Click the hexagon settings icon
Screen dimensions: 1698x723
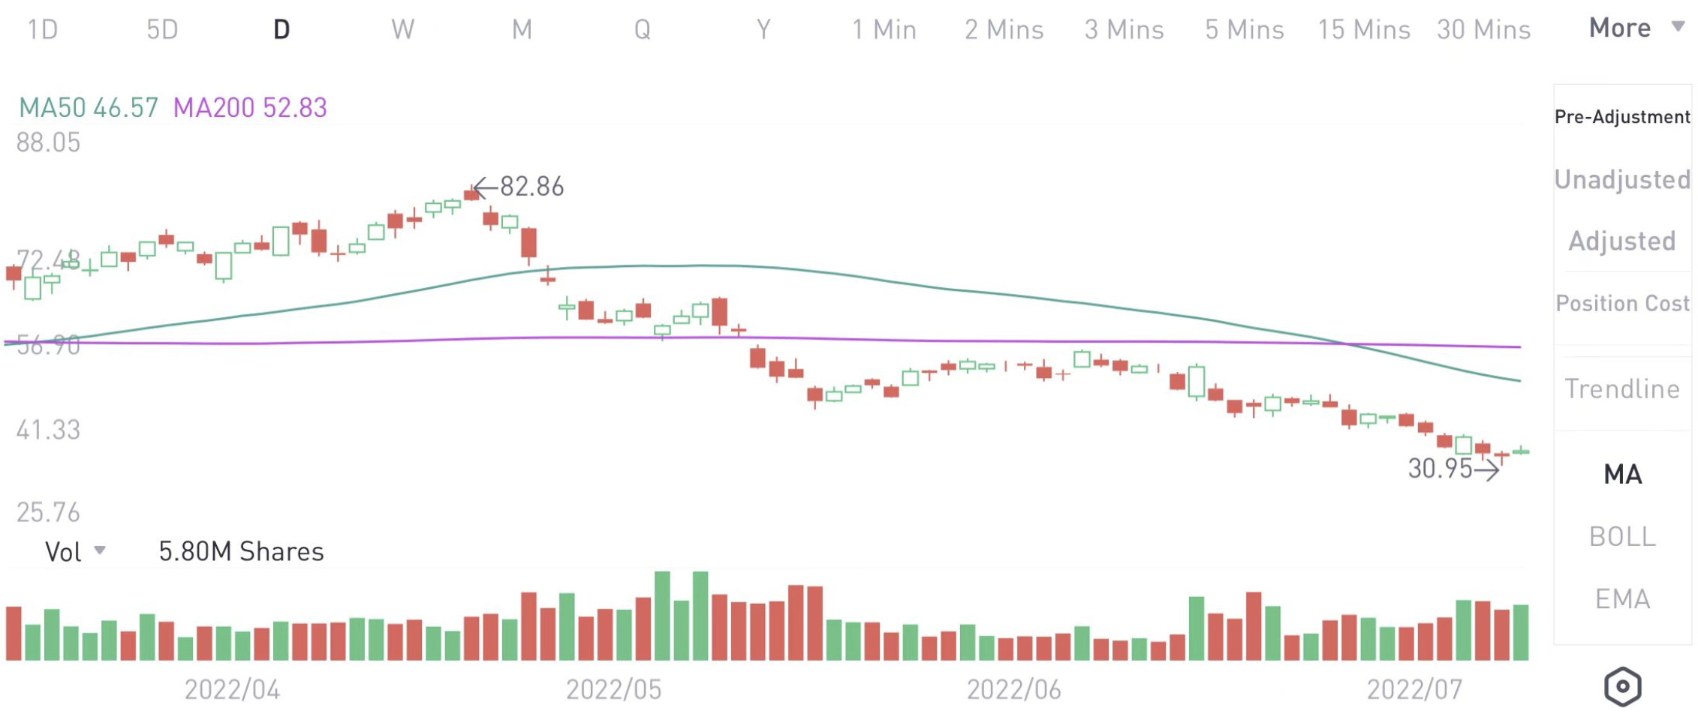(x=1622, y=686)
